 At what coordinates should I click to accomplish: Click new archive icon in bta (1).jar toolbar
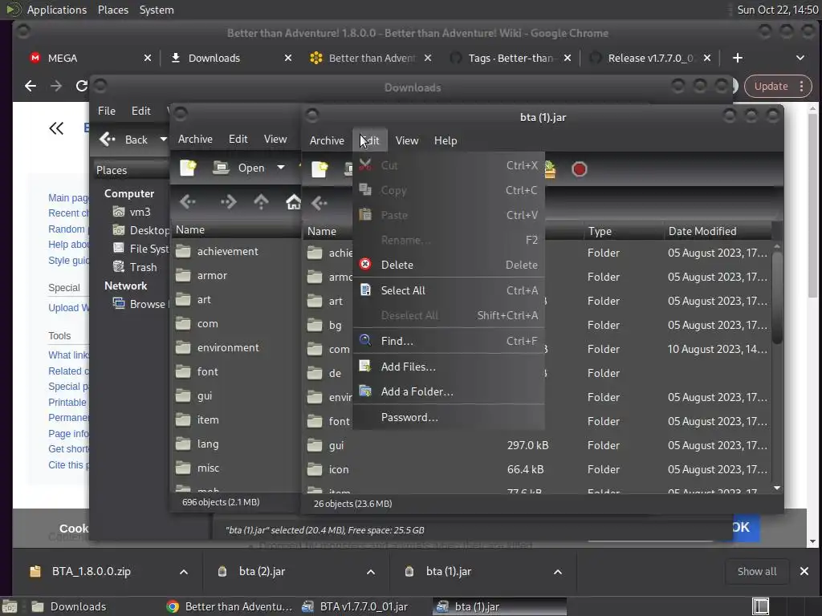319,168
